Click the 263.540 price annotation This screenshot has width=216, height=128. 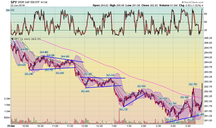pyautogui.click(x=29, y=74)
